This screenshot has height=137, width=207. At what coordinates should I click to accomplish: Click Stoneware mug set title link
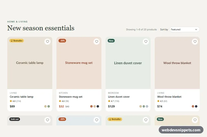tap(70, 97)
